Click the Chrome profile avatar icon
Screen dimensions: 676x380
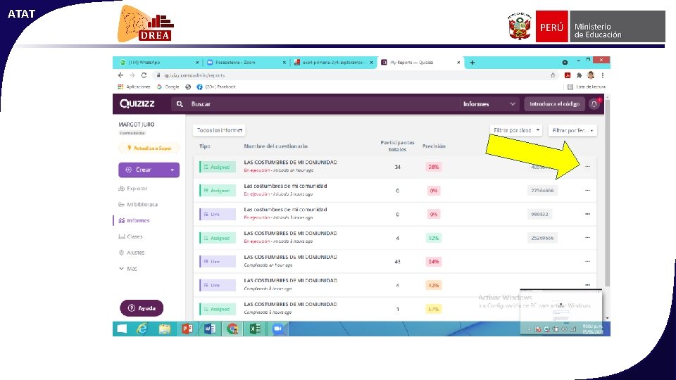click(x=591, y=75)
